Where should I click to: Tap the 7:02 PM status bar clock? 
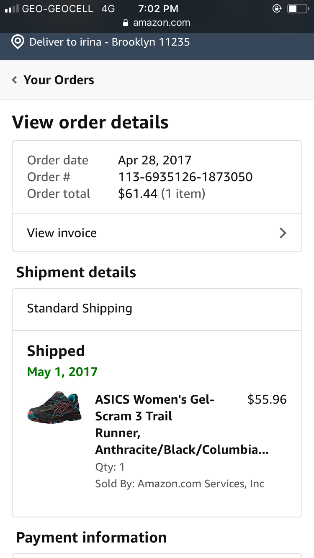pos(158,9)
